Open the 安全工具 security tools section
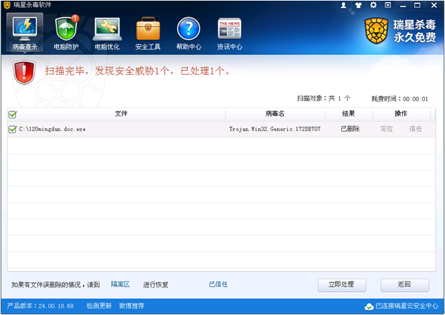Image resolution: width=445 pixels, height=315 pixels. 148,32
